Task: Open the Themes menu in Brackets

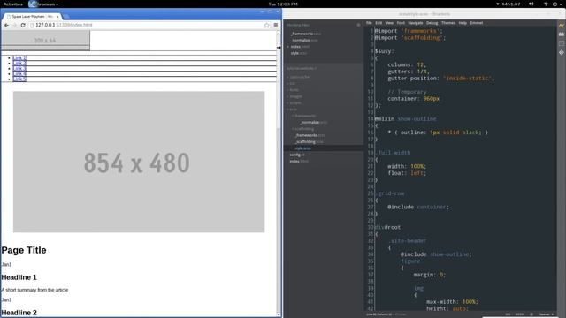Action: 448,23
